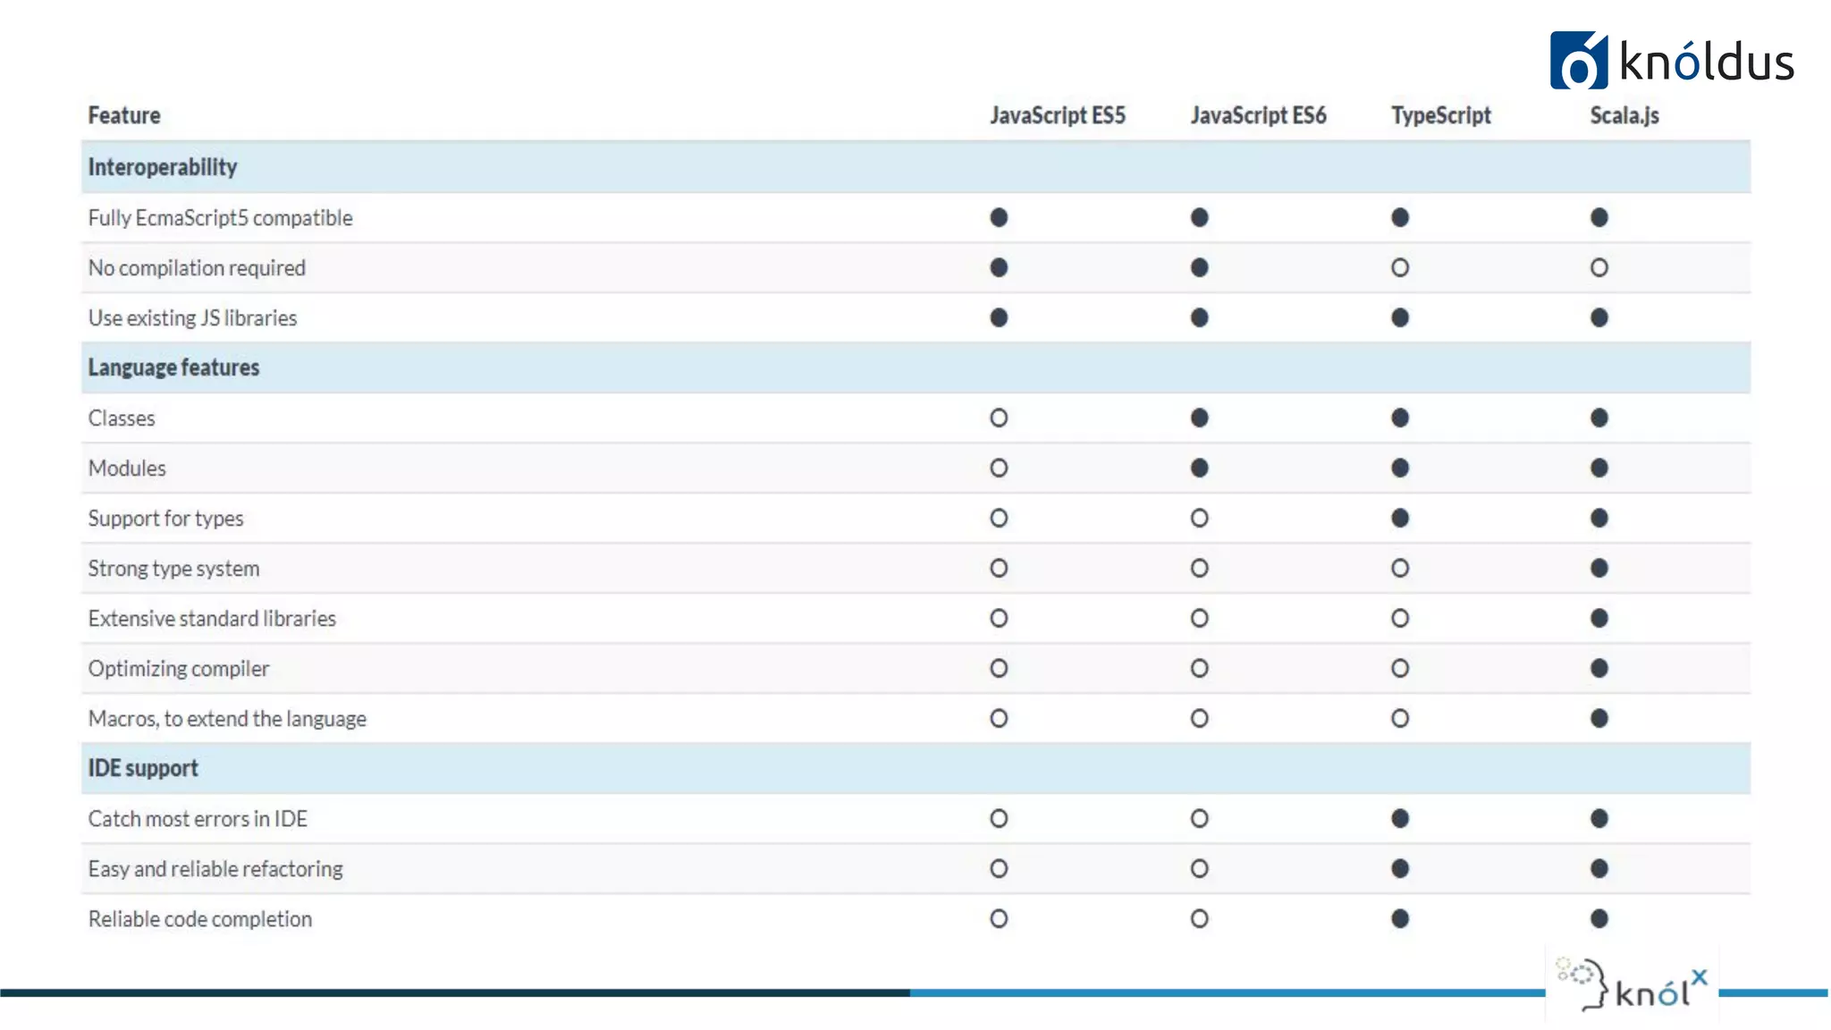Click the Knoldus logo icon
This screenshot has width=1831, height=1030.
click(x=1578, y=61)
